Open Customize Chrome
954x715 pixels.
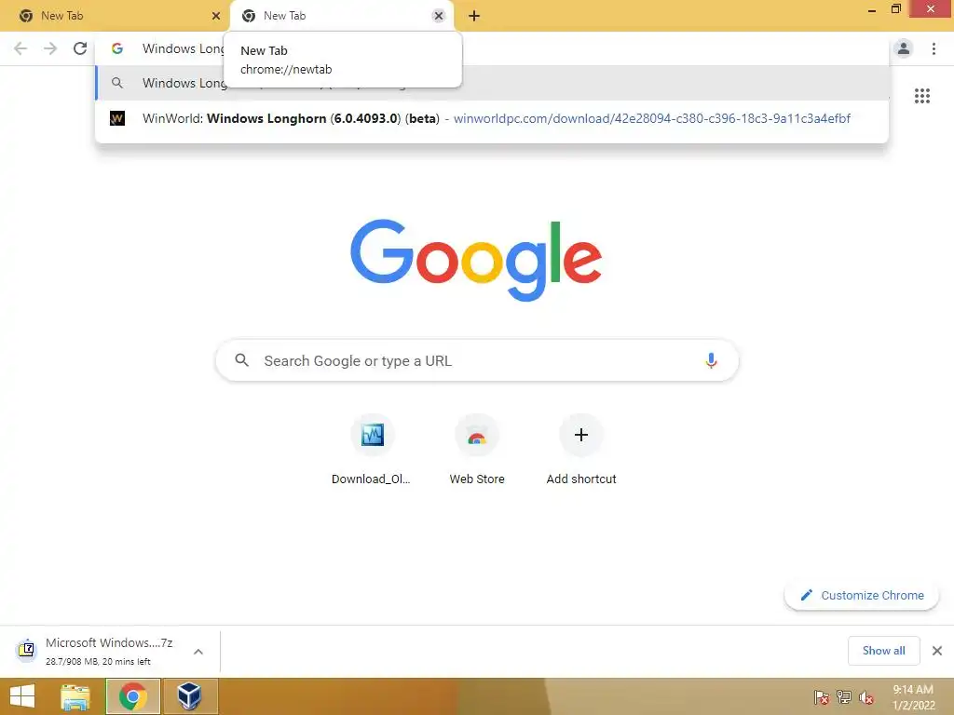click(862, 595)
